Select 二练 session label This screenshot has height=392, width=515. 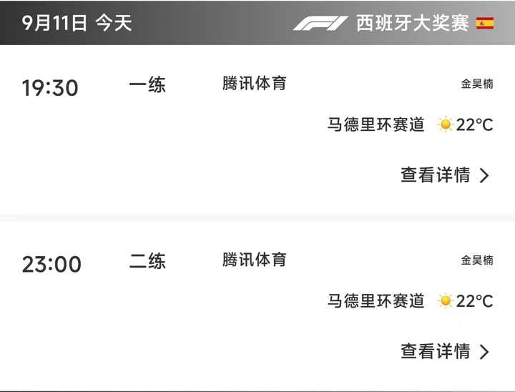click(147, 261)
